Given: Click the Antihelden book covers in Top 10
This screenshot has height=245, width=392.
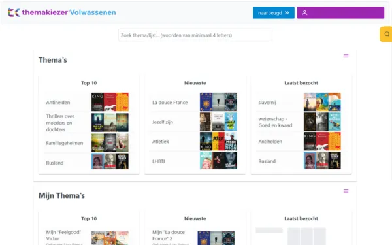Looking at the screenshot, I should point(110,102).
